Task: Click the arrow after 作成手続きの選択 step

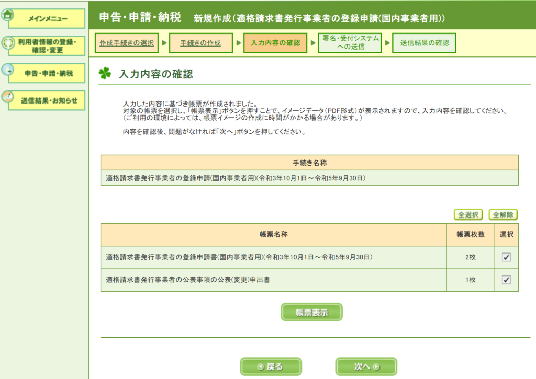Action: [x=164, y=43]
